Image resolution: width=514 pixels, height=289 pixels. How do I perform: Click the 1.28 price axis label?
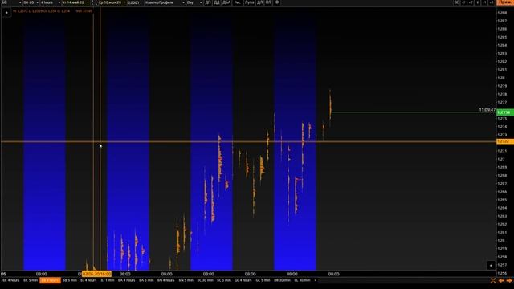(x=501, y=78)
